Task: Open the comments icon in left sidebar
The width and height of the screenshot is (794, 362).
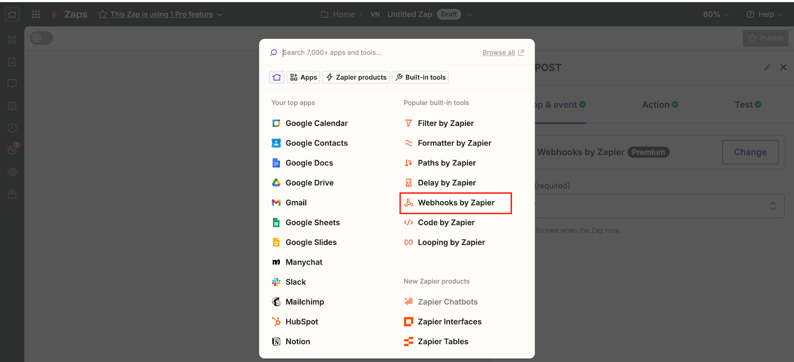Action: [12, 83]
